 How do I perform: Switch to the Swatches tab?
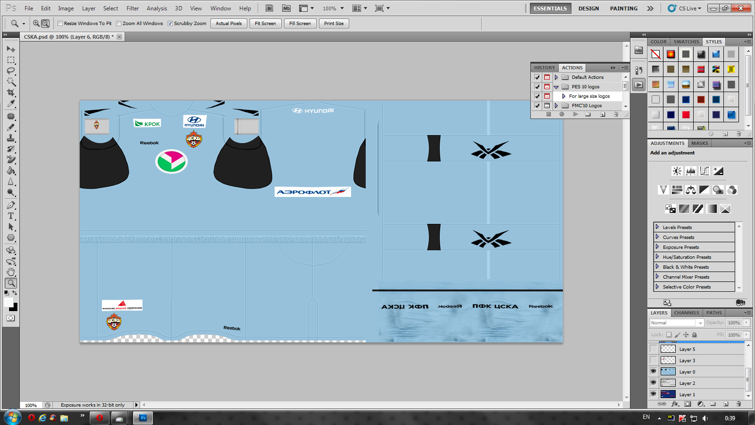pyautogui.click(x=686, y=42)
